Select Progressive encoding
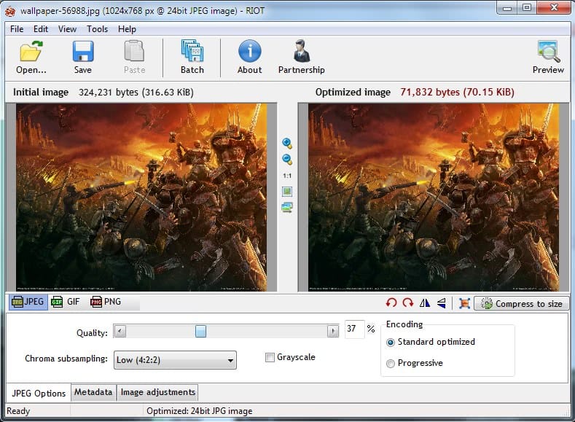 (x=391, y=364)
